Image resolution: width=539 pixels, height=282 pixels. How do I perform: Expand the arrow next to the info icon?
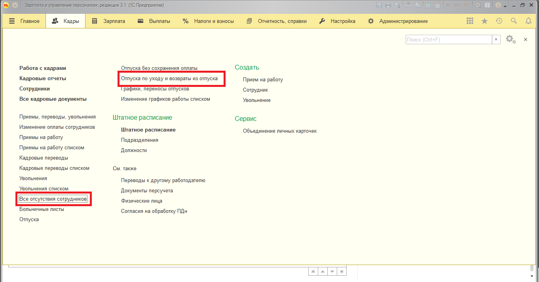[x=505, y=6]
